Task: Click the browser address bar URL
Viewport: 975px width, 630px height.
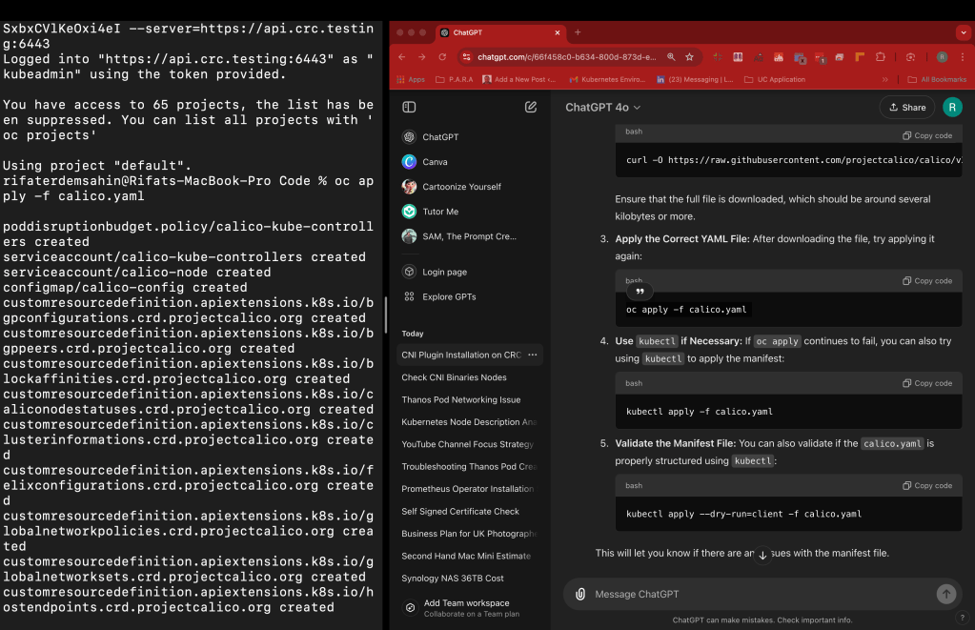Action: pyautogui.click(x=566, y=56)
